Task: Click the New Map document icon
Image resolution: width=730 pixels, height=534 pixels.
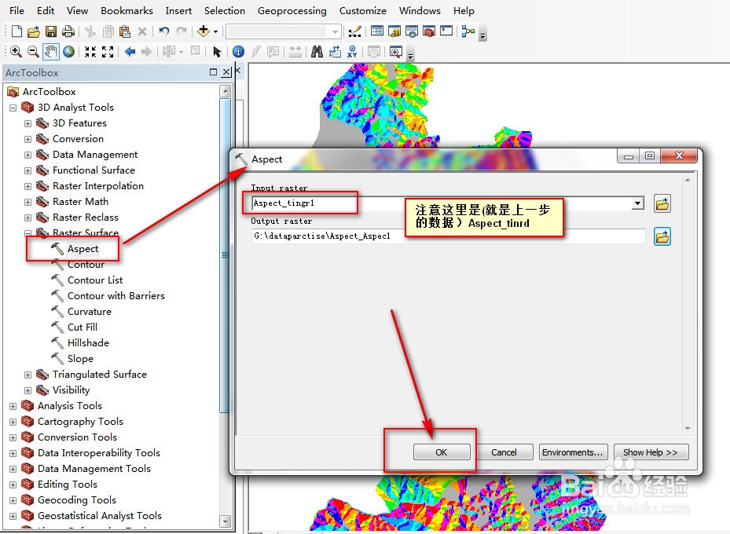Action: 17,31
